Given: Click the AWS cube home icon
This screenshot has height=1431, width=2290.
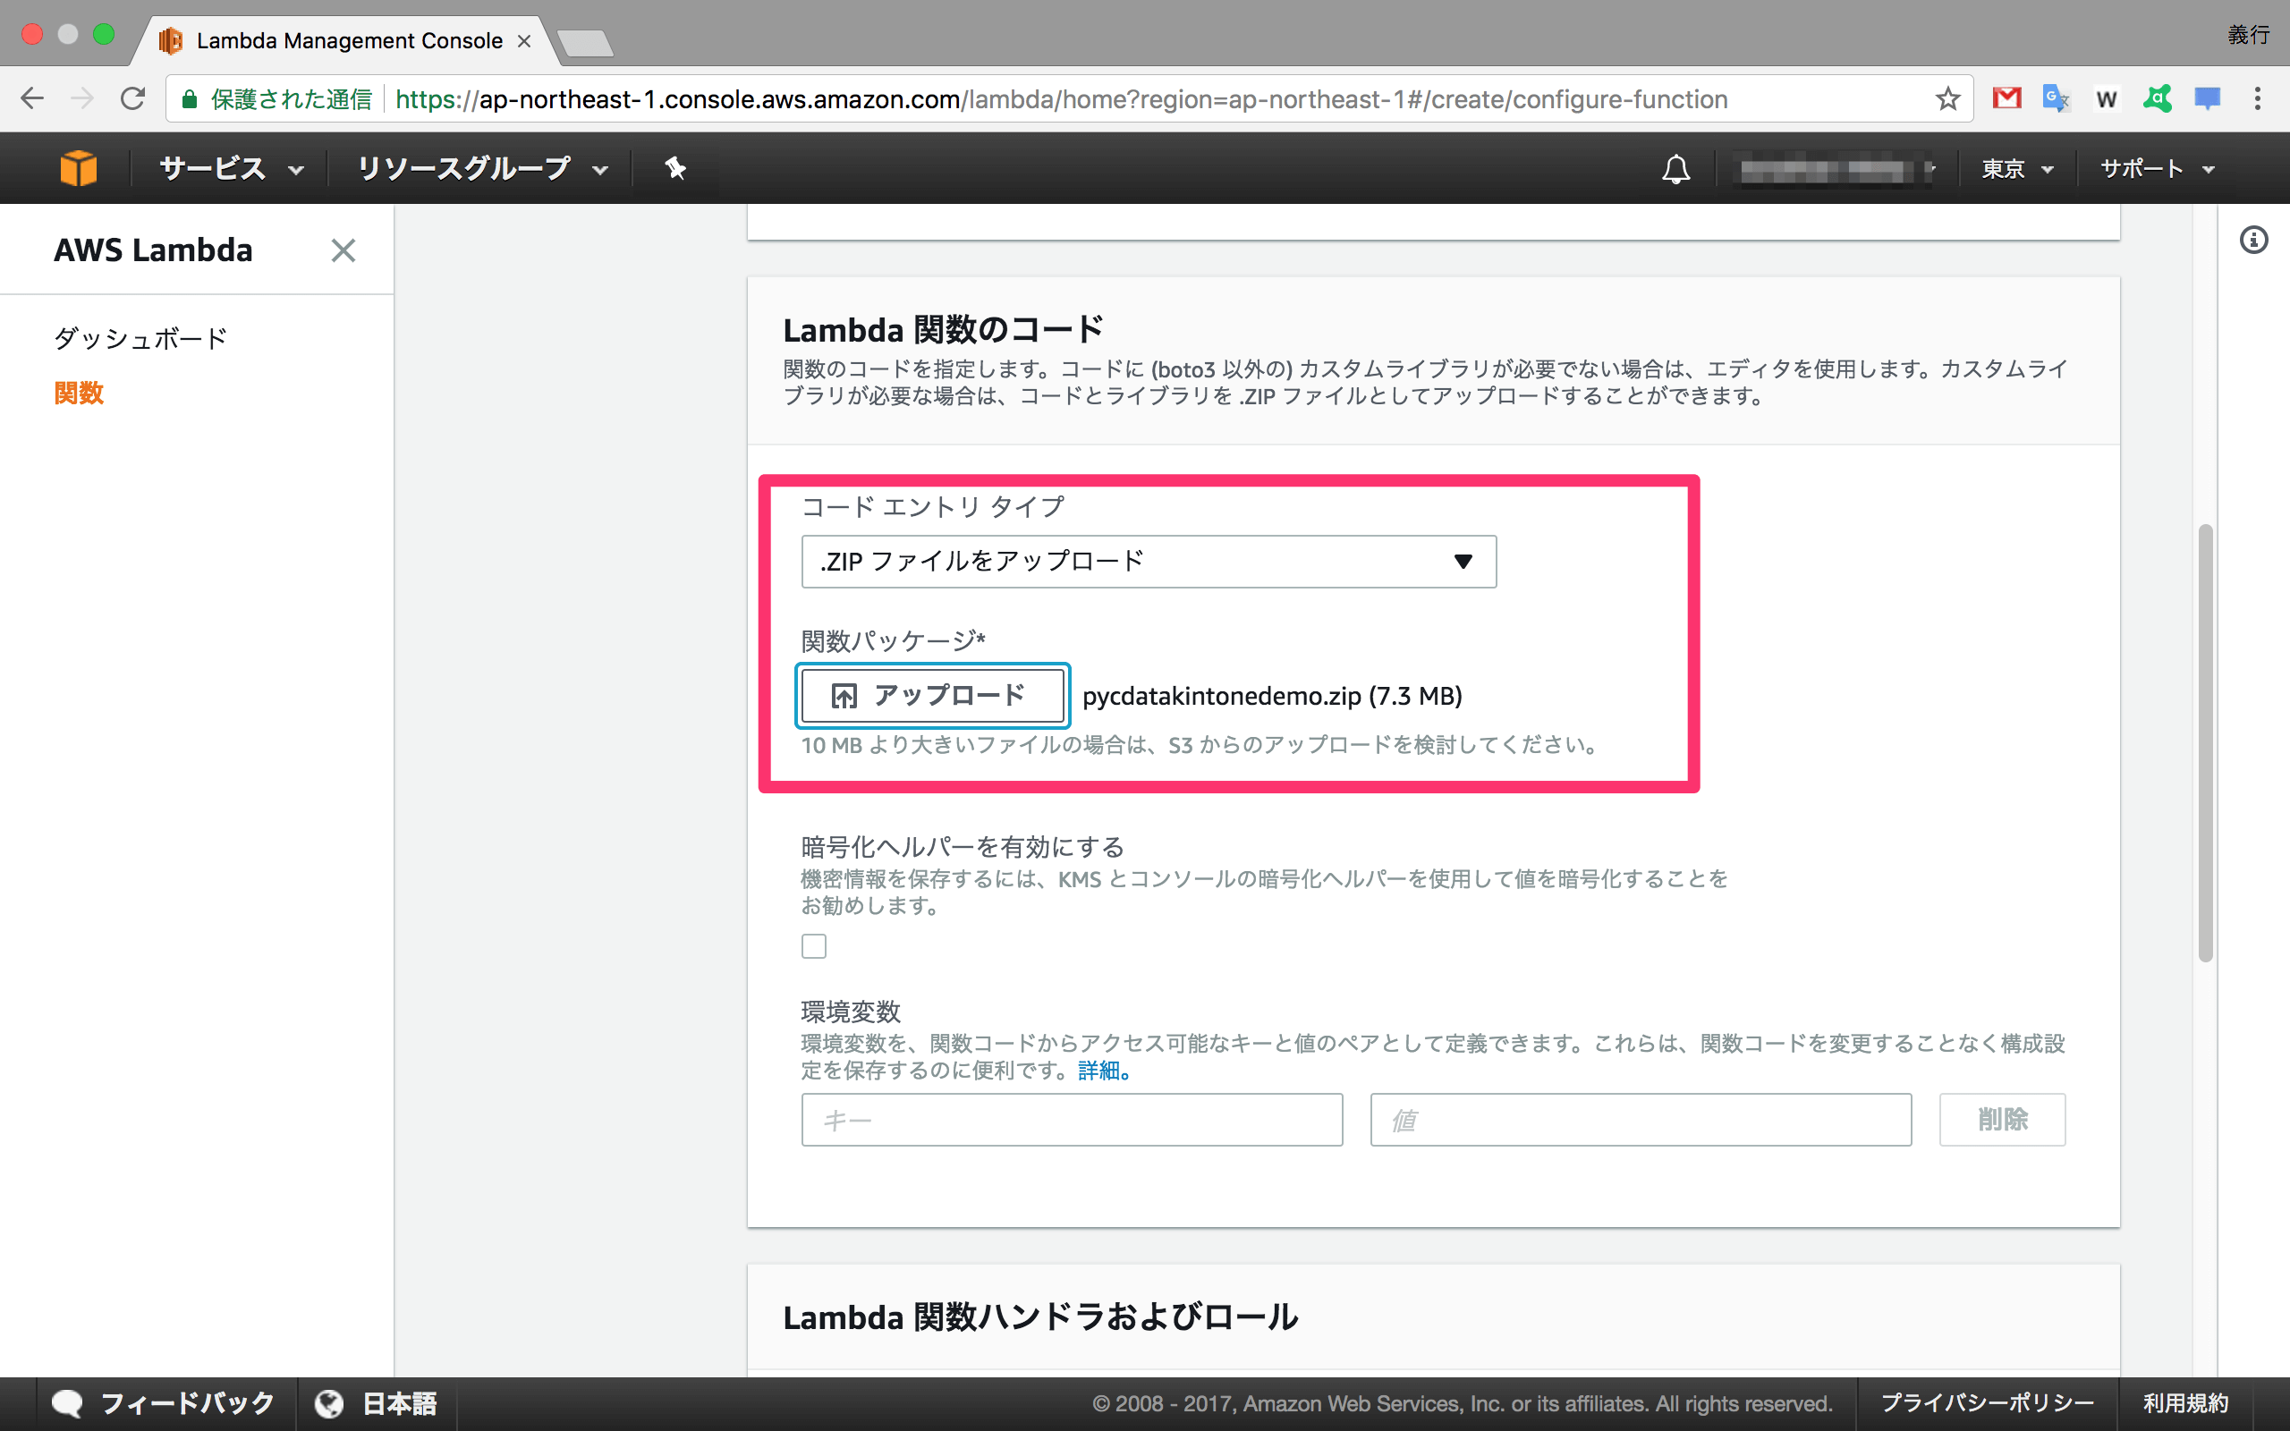Looking at the screenshot, I should [78, 168].
